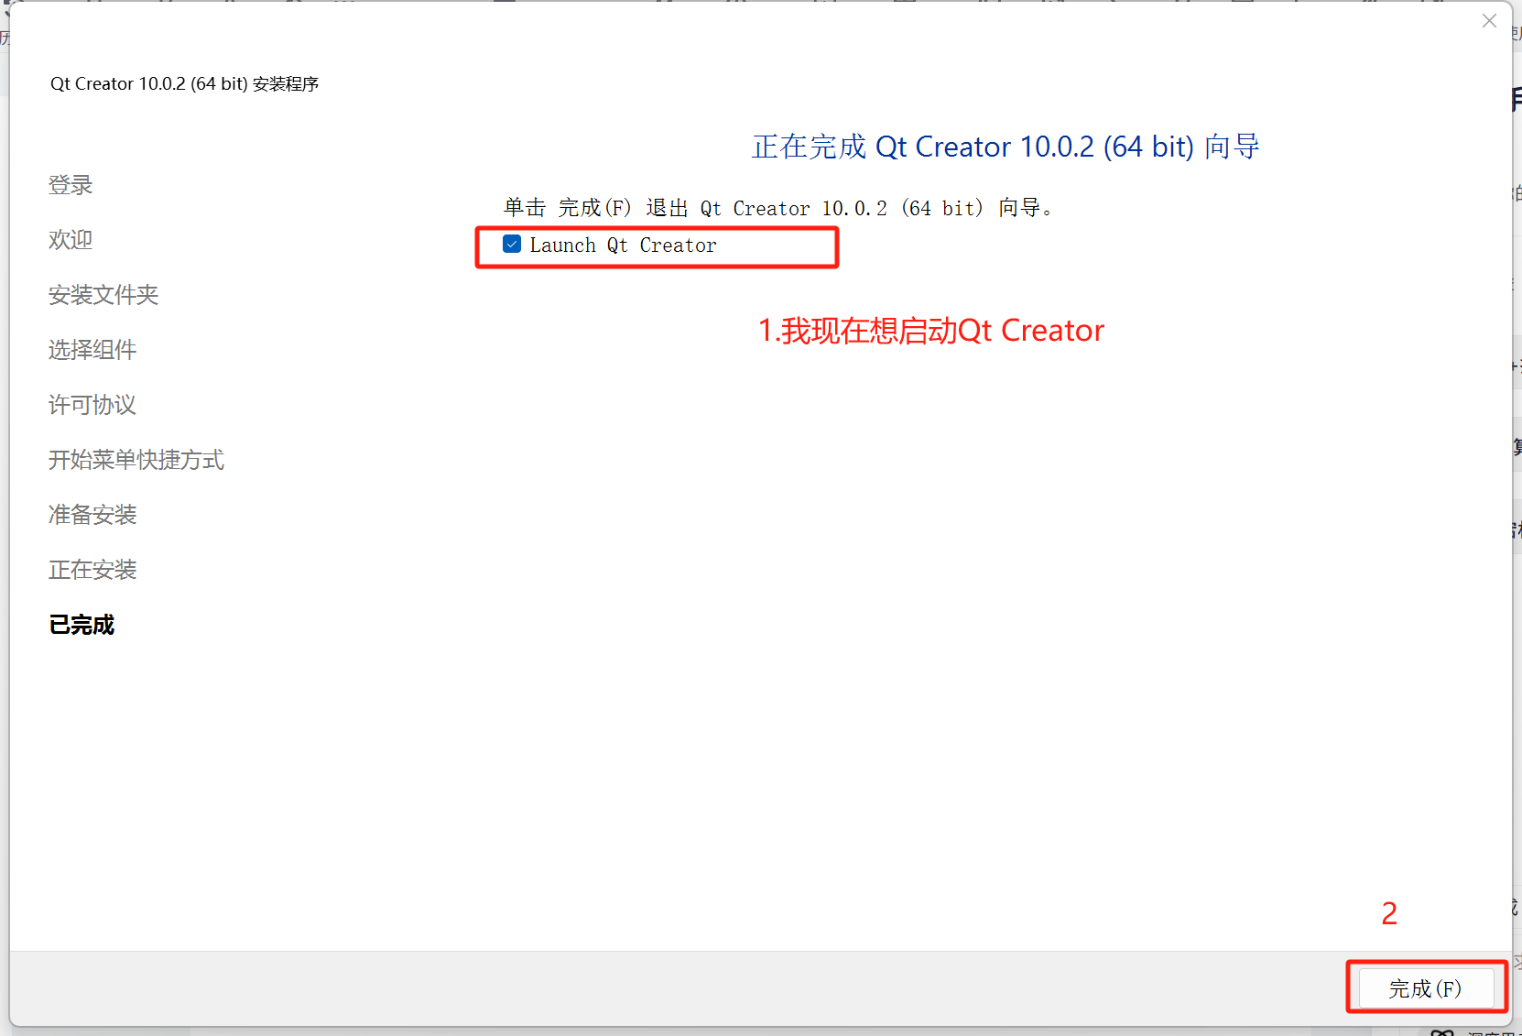Select the 准备安装 step
This screenshot has width=1522, height=1036.
(x=92, y=515)
